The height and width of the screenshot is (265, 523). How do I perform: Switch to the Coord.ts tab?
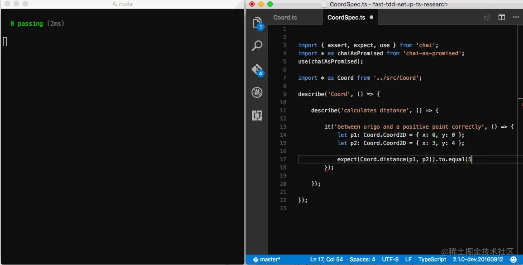(285, 17)
